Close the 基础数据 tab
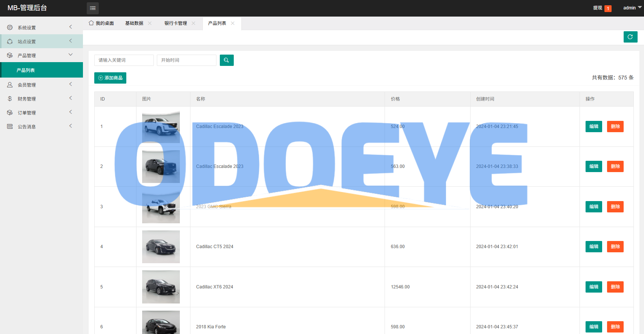Image resolution: width=644 pixels, height=334 pixels. point(150,23)
